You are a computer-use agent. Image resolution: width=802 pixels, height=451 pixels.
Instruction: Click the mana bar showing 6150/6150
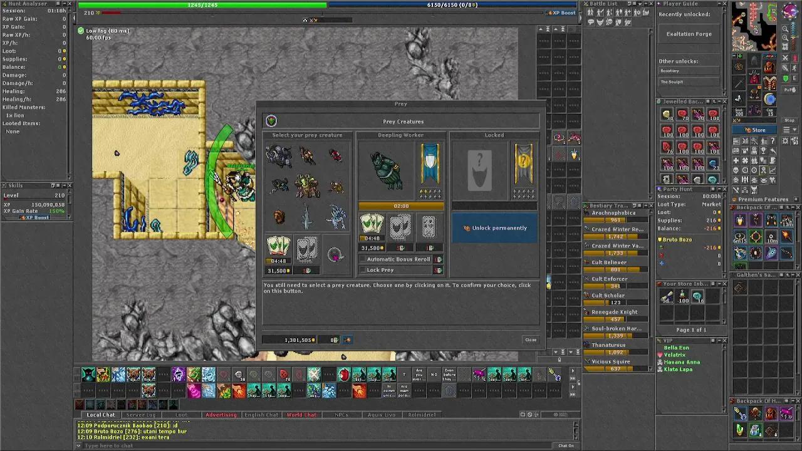point(452,5)
